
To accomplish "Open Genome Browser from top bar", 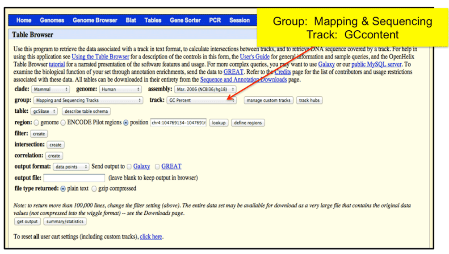I will (95, 20).
